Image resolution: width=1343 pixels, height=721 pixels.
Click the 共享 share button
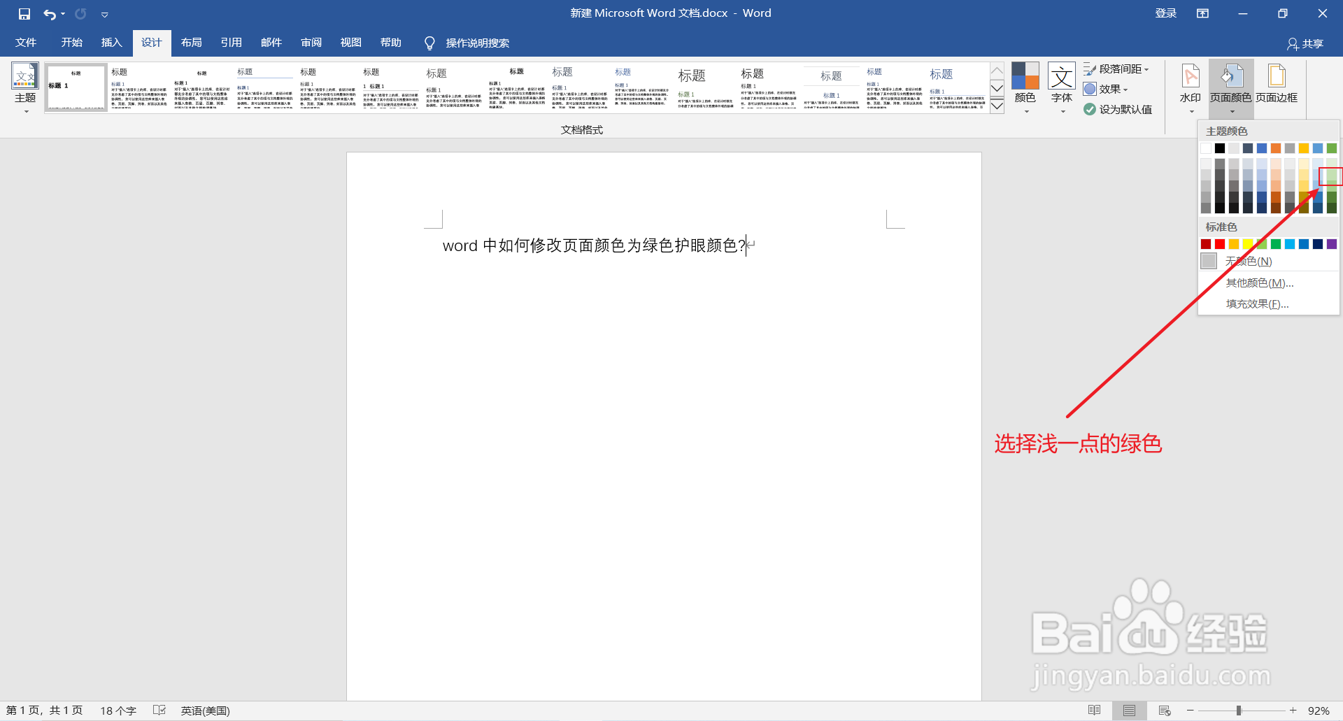[1305, 43]
